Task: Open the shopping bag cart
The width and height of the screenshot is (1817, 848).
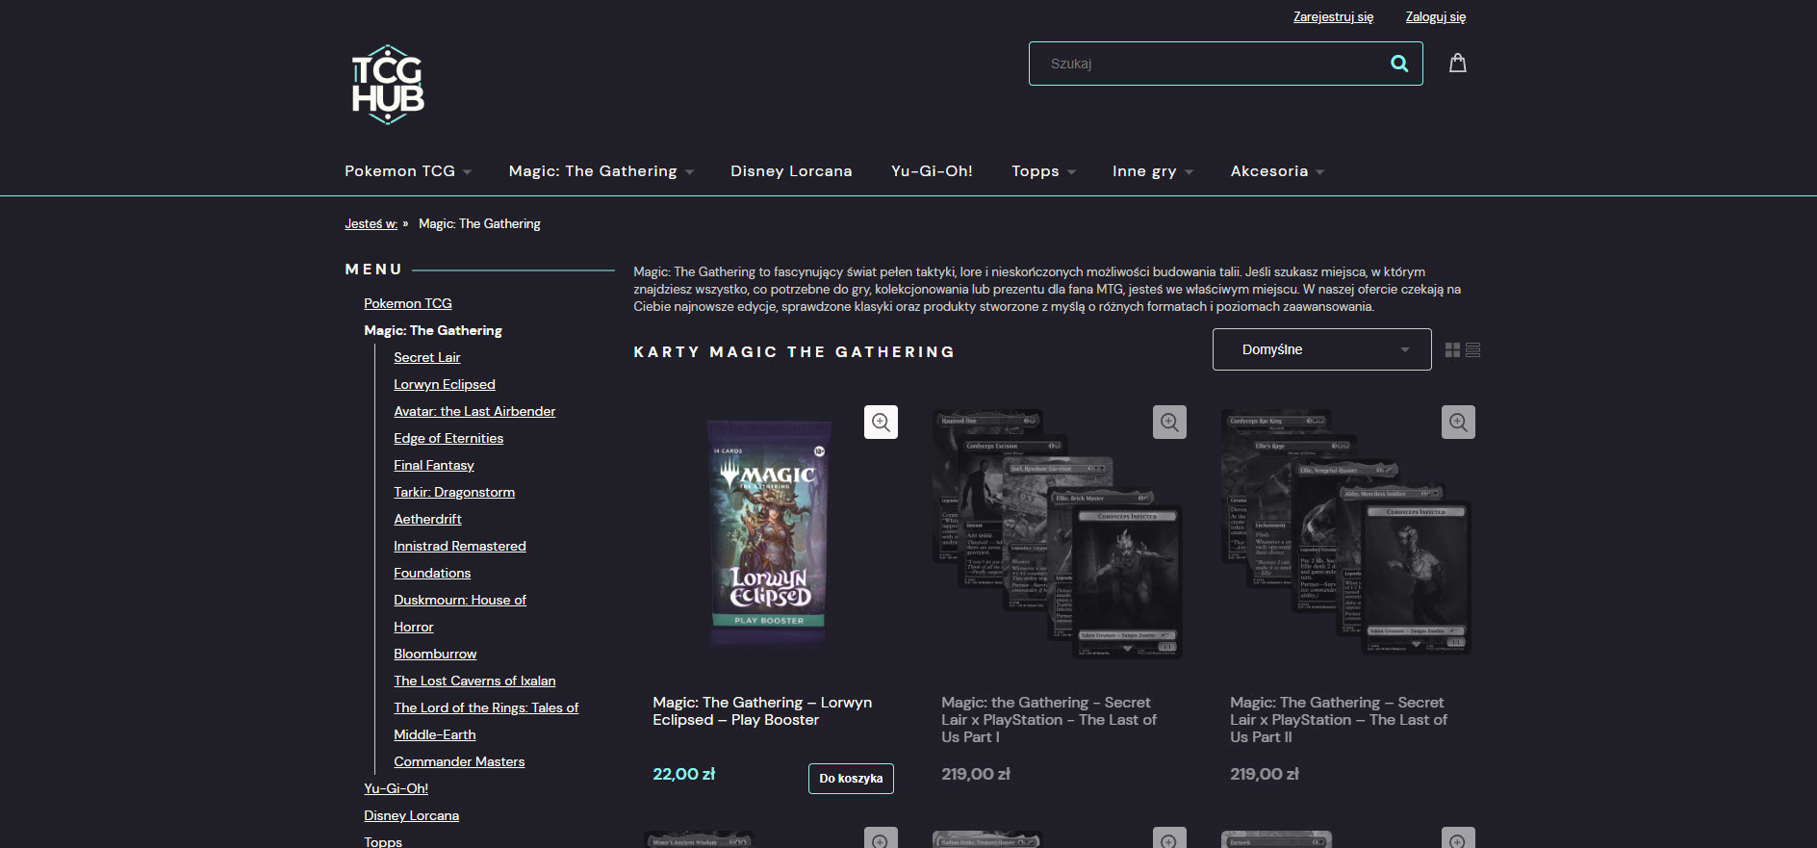Action: pos(1457,64)
